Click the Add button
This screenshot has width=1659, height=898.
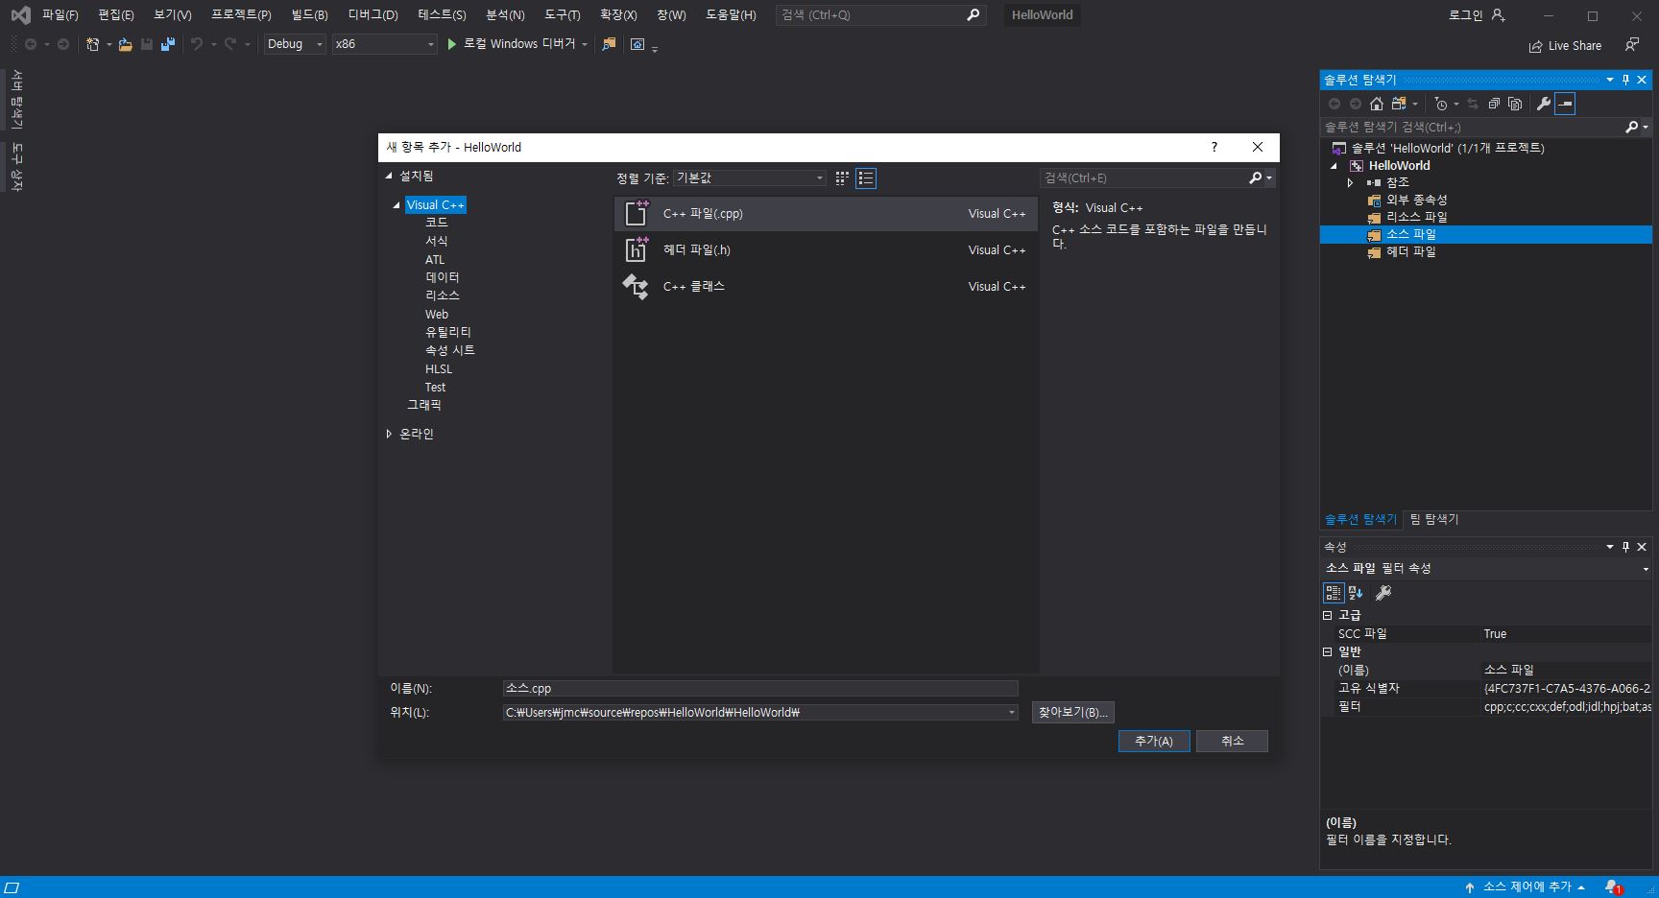(1154, 741)
